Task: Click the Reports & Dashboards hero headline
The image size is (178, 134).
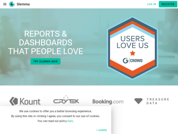Action: coord(46,42)
